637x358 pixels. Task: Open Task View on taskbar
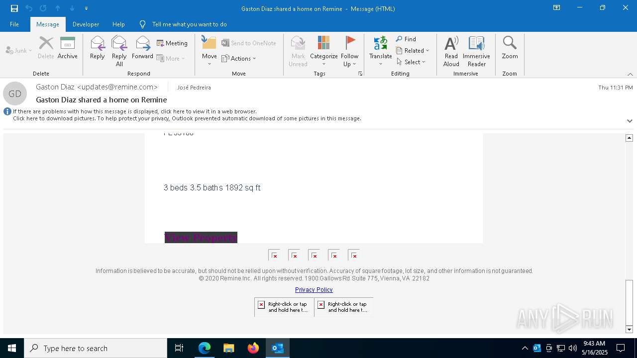tap(179, 348)
